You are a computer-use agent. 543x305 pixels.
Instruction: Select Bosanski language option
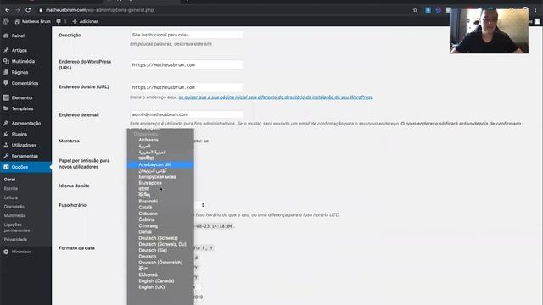(148, 202)
